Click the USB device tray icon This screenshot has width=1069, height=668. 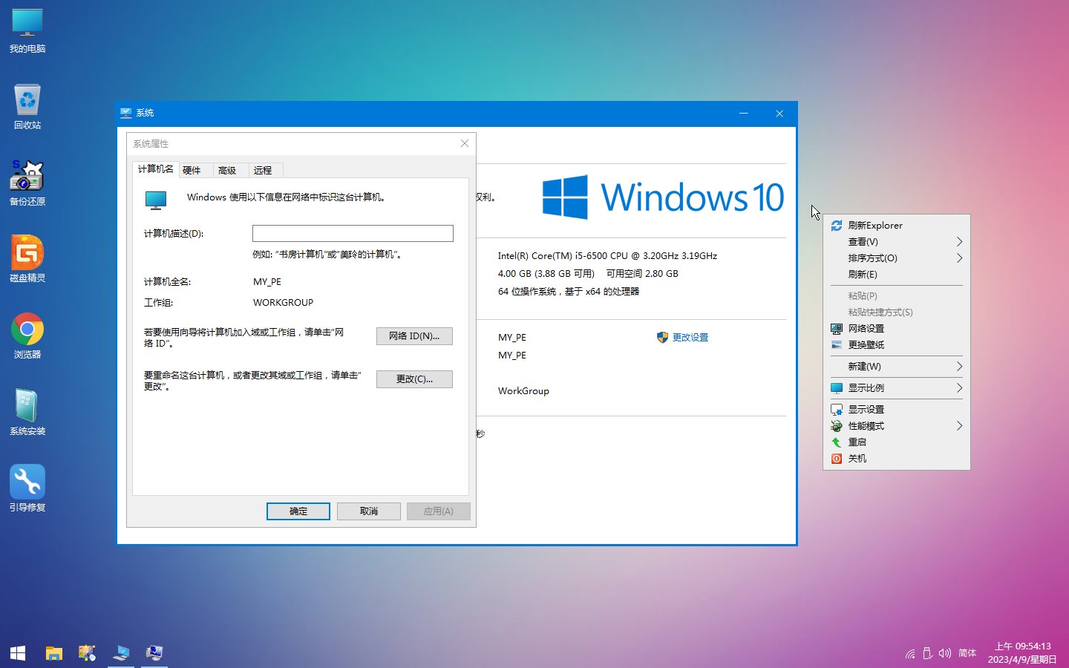[927, 653]
